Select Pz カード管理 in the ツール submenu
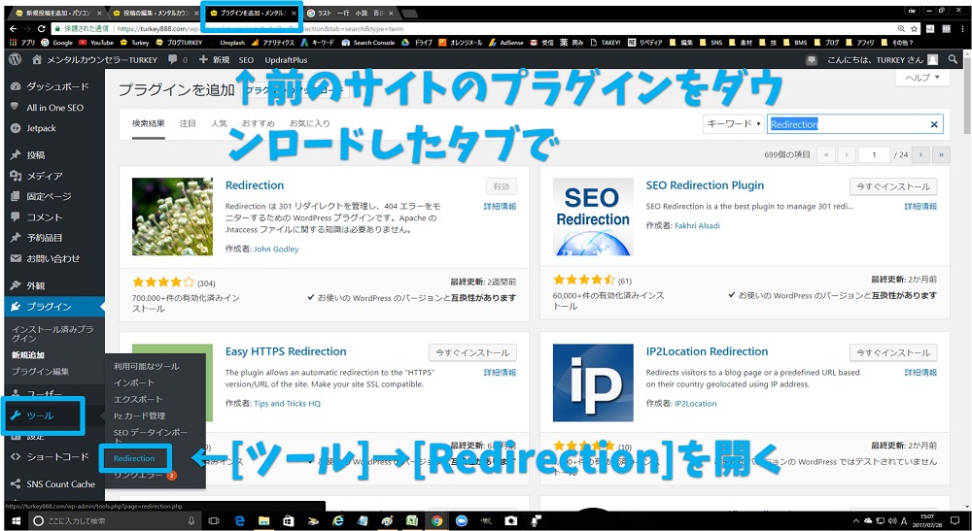Screen dimensions: 972x531 click(139, 415)
